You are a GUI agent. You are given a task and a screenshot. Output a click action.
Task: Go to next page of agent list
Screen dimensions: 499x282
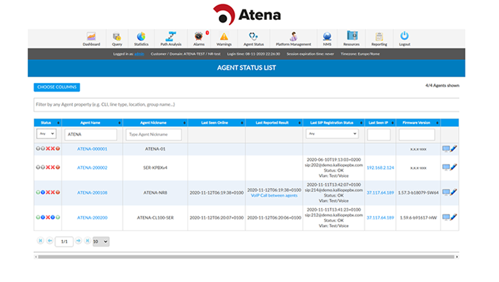click(x=79, y=241)
